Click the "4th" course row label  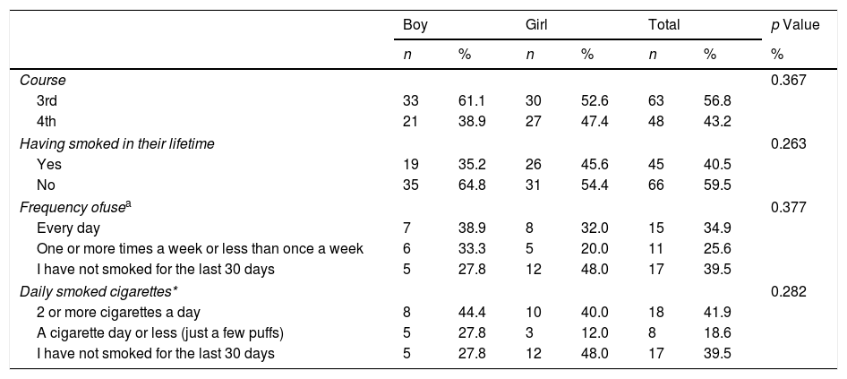pyautogui.click(x=48, y=122)
